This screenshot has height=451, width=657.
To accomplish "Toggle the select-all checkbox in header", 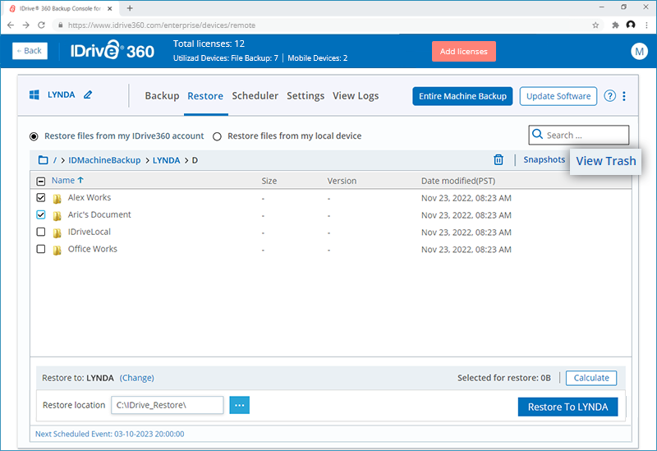I will (x=40, y=181).
